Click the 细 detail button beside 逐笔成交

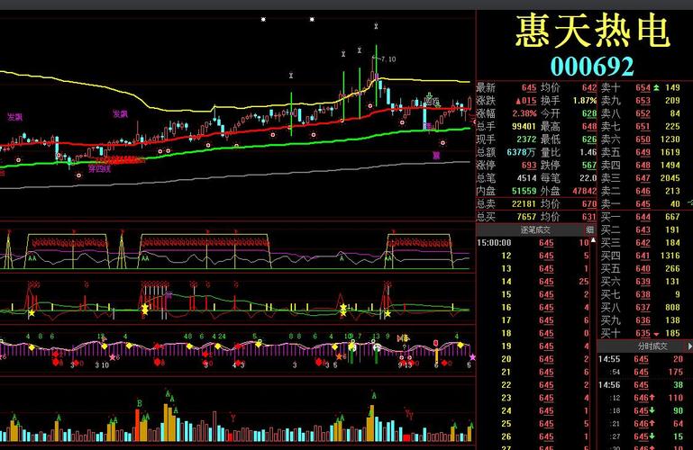click(x=589, y=229)
